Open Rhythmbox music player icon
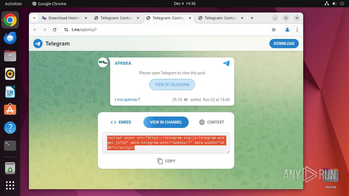Screen dimensions: 349x196 (10, 74)
